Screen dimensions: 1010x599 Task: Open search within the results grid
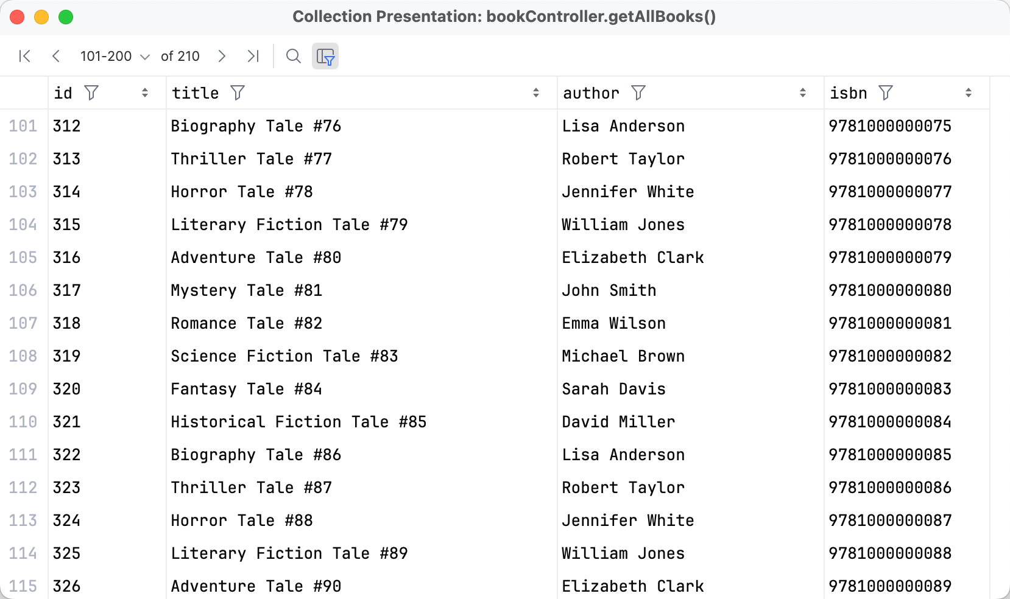(293, 56)
